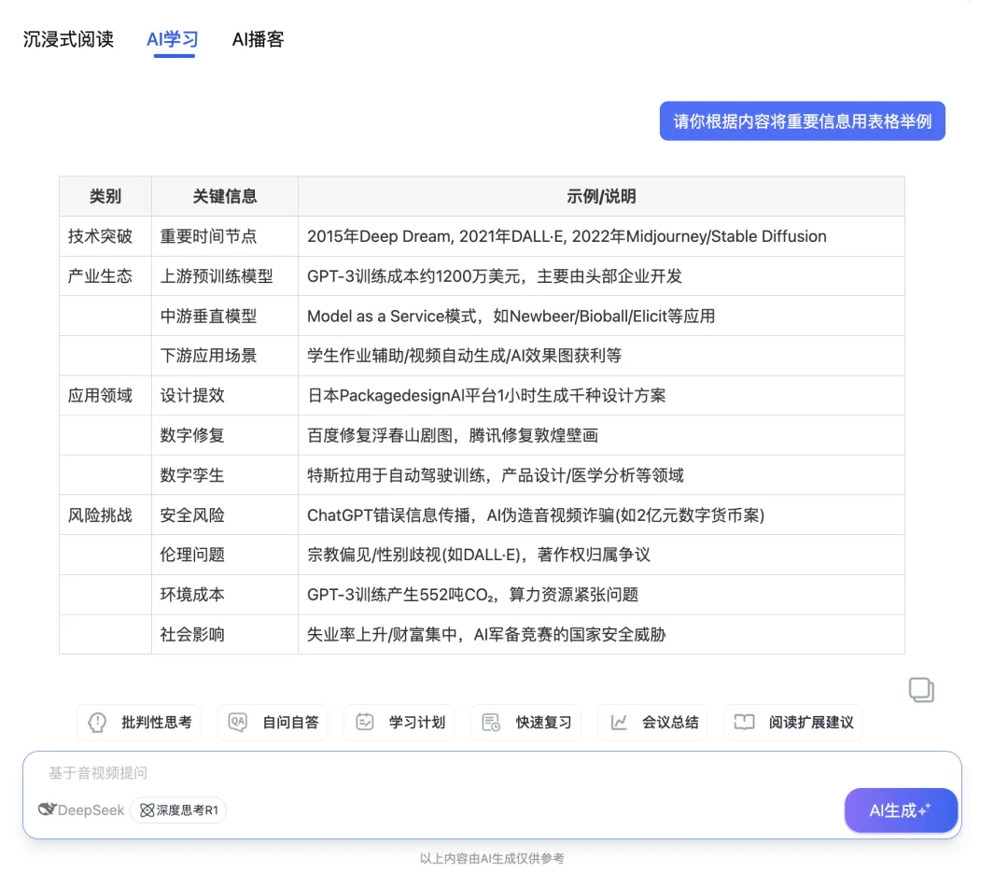This screenshot has width=1008, height=873.
Task: Click the 阅读扩展建议 book icon
Action: click(745, 722)
